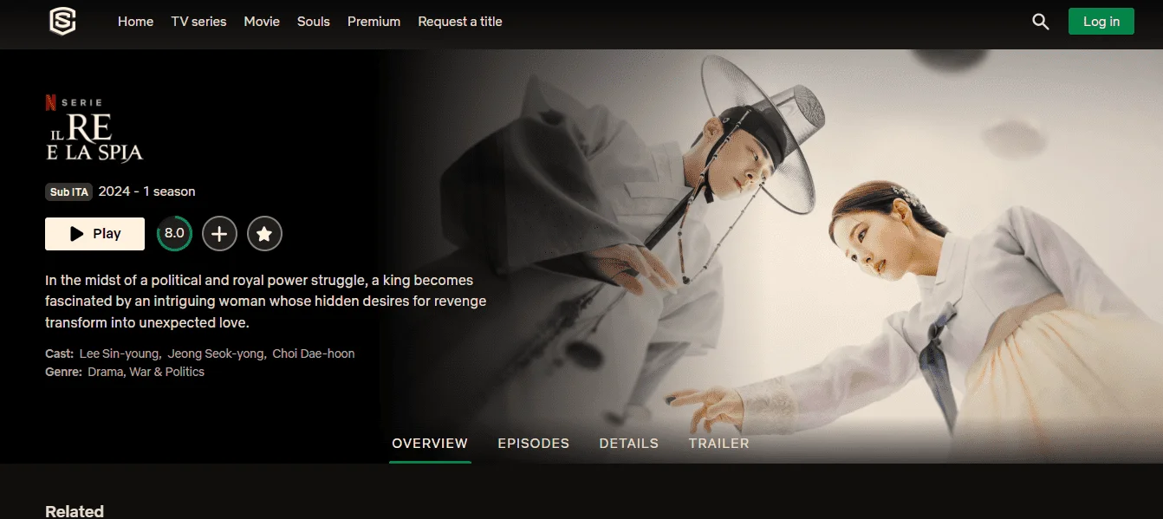Switch to the Episodes tab
Viewport: 1163px width, 519px height.
[x=534, y=443]
